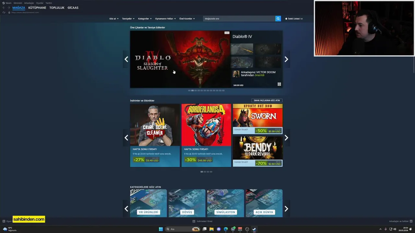The image size is (415, 233).
Task: Click the blue search magnifier button
Action: 278,18
